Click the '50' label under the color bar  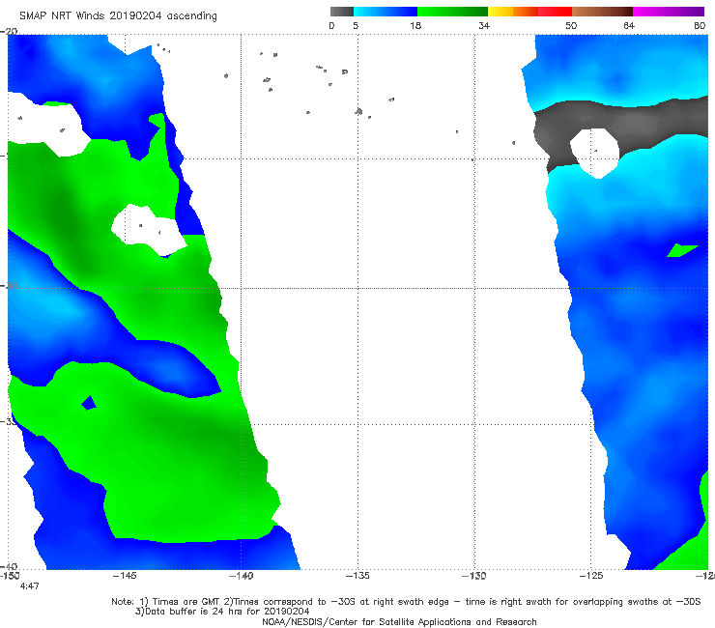pyautogui.click(x=571, y=25)
